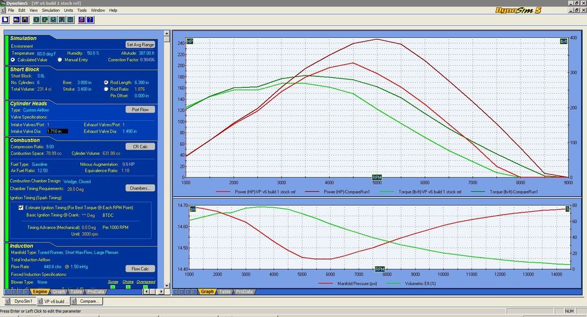The image size is (587, 317).
Task: Click the second green simulation toolbar icon
Action: pos(45,19)
